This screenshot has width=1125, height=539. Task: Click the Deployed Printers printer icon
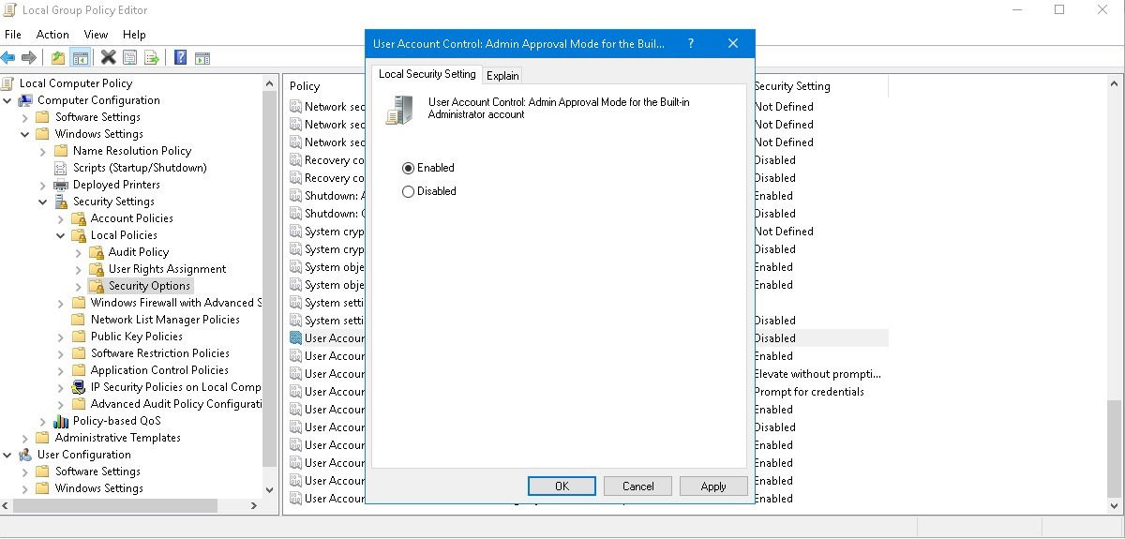click(62, 185)
